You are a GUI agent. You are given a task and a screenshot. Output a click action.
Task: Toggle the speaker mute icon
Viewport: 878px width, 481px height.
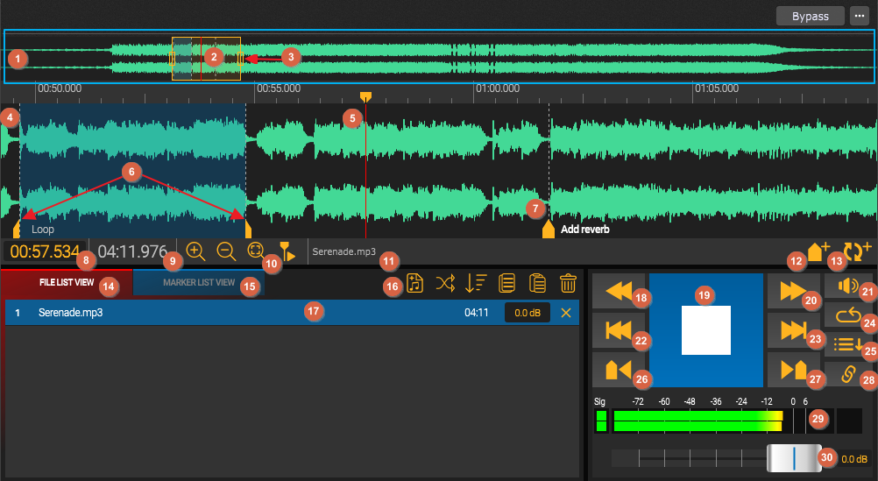848,286
